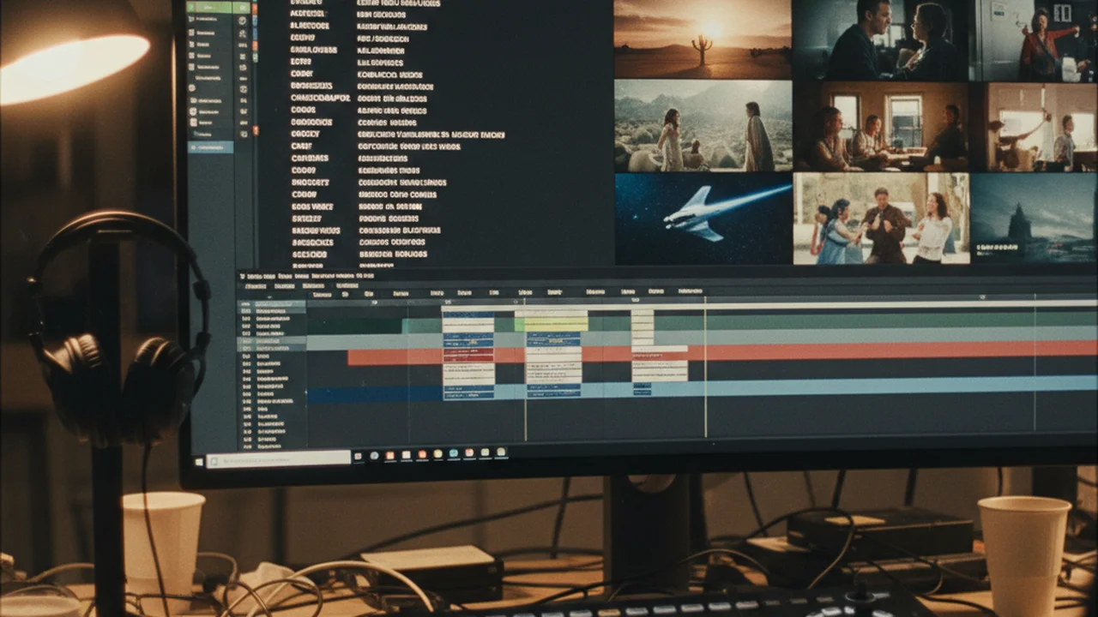Viewport: 1098px width, 617px height.
Task: Open the white spaceship clip thumbnail
Action: pyautogui.click(x=703, y=219)
